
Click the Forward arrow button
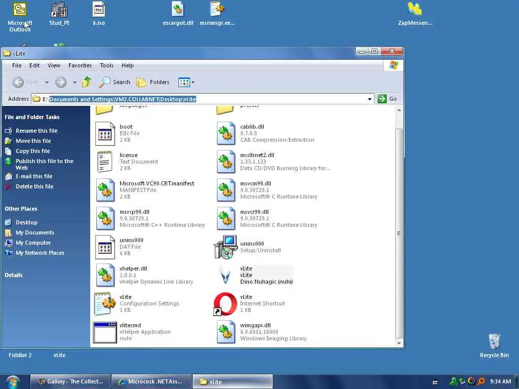pyautogui.click(x=61, y=82)
